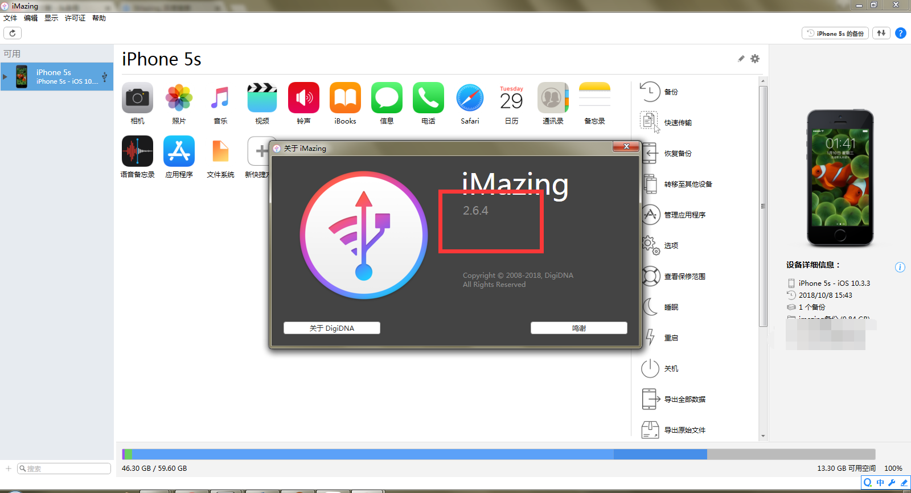
Task: Click the gear settings icon beside iPhone 5s
Action: tap(755, 59)
